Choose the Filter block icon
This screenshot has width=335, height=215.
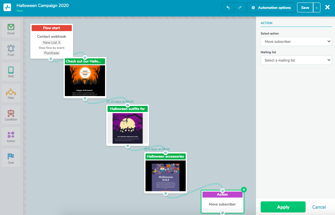coord(11,94)
